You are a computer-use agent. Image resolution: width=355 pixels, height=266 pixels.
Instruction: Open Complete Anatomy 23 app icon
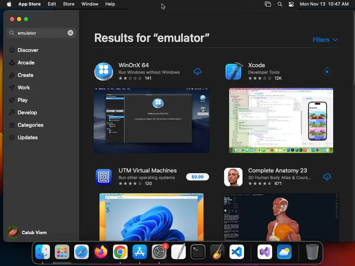233,177
